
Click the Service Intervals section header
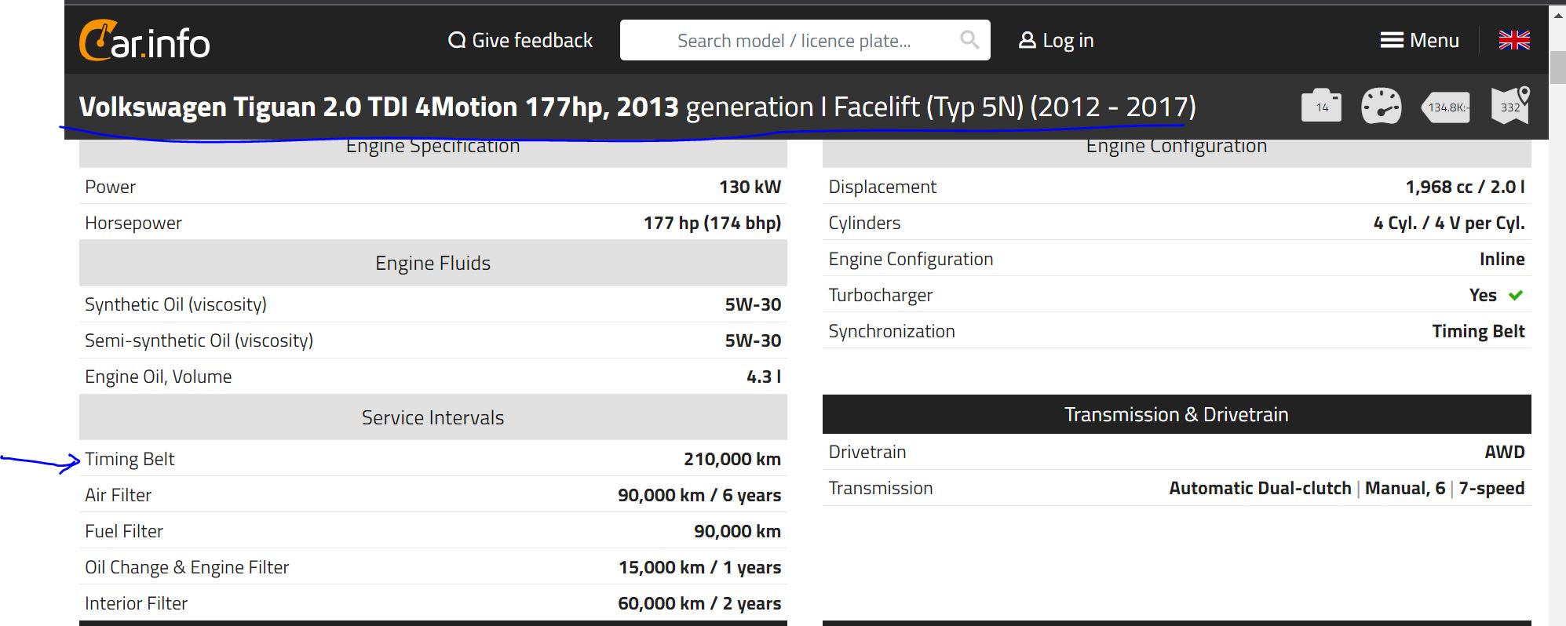point(433,417)
